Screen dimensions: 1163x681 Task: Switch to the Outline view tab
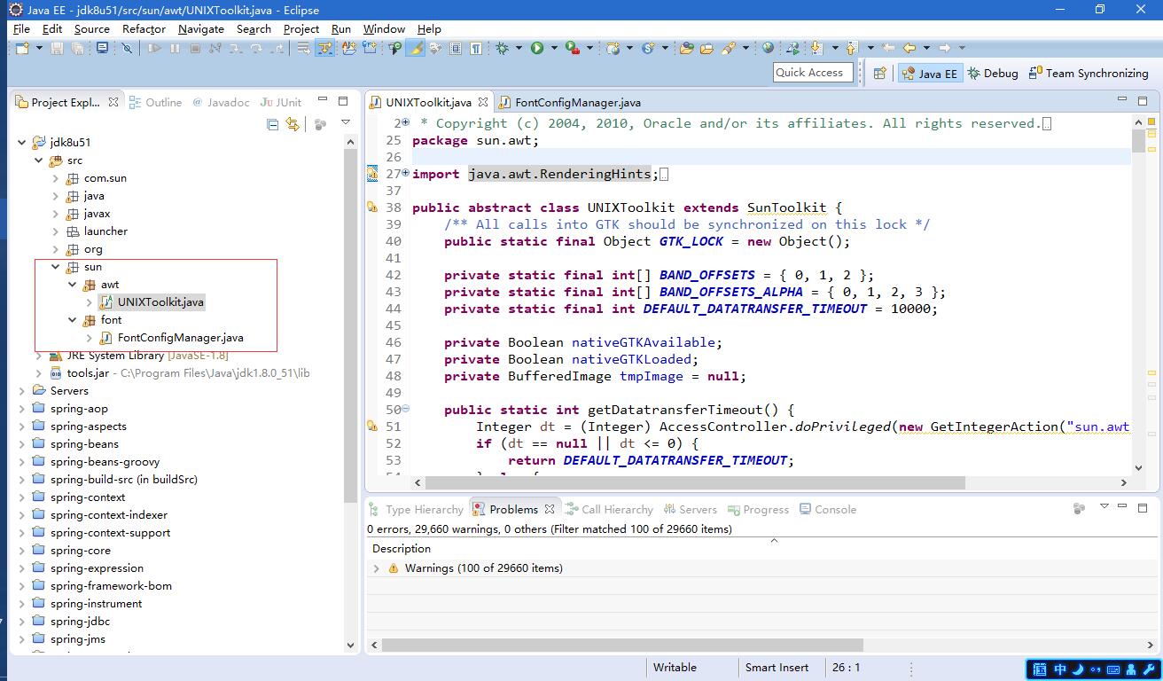[155, 102]
